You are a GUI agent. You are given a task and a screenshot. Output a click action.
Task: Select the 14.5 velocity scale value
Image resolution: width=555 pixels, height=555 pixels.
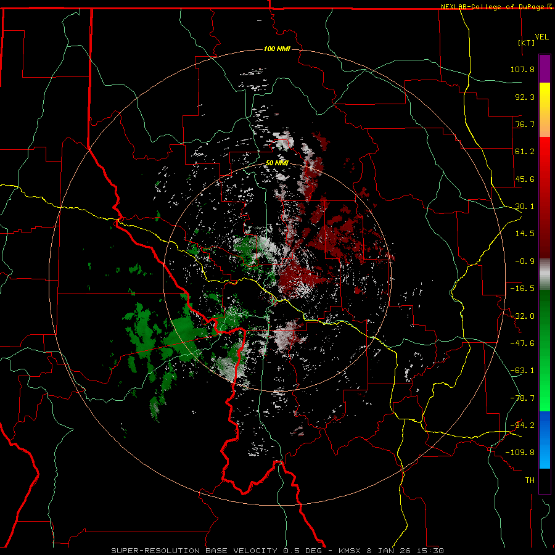(x=525, y=234)
